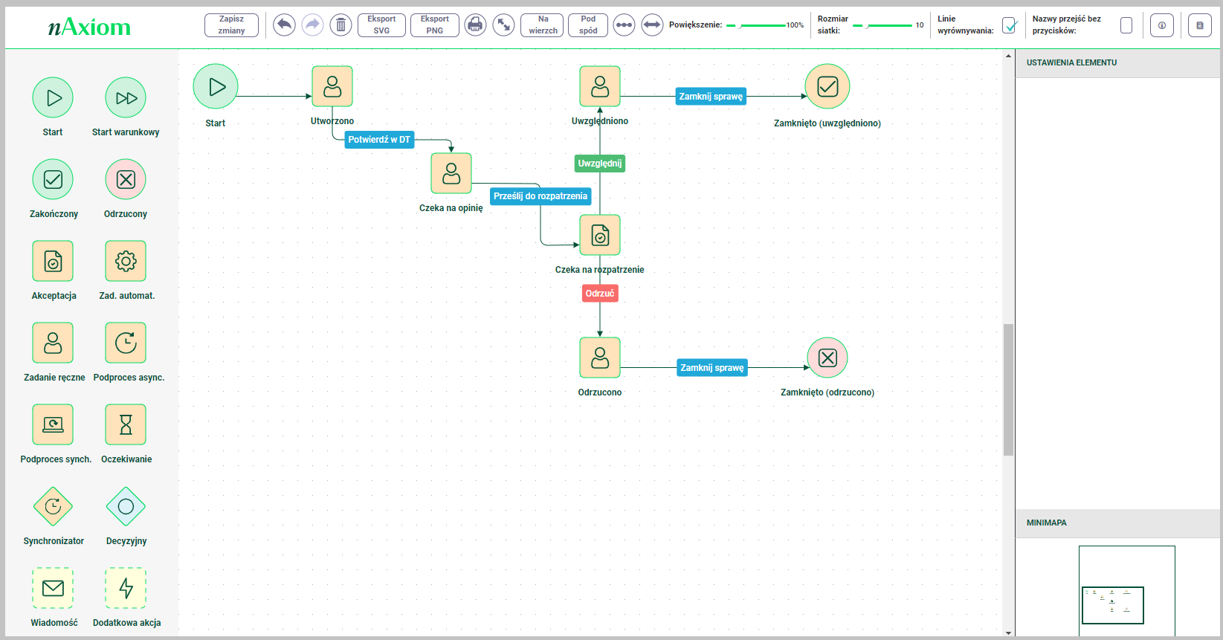Select the Czeka na rozpatrzenie node
Image resolution: width=1223 pixels, height=640 pixels.
coord(600,235)
